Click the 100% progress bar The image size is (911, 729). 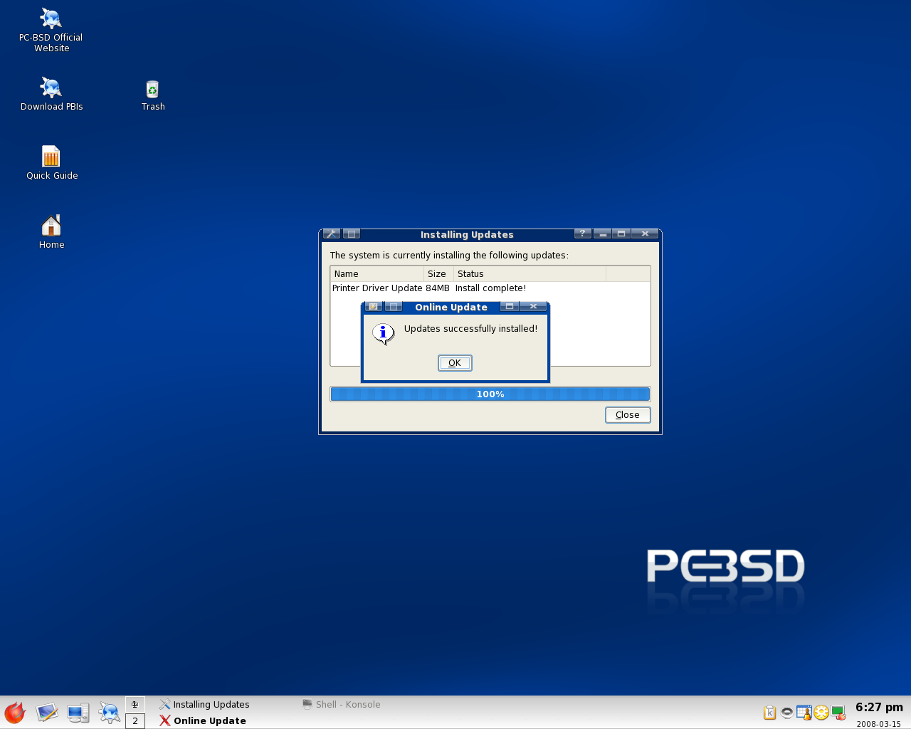click(x=490, y=394)
